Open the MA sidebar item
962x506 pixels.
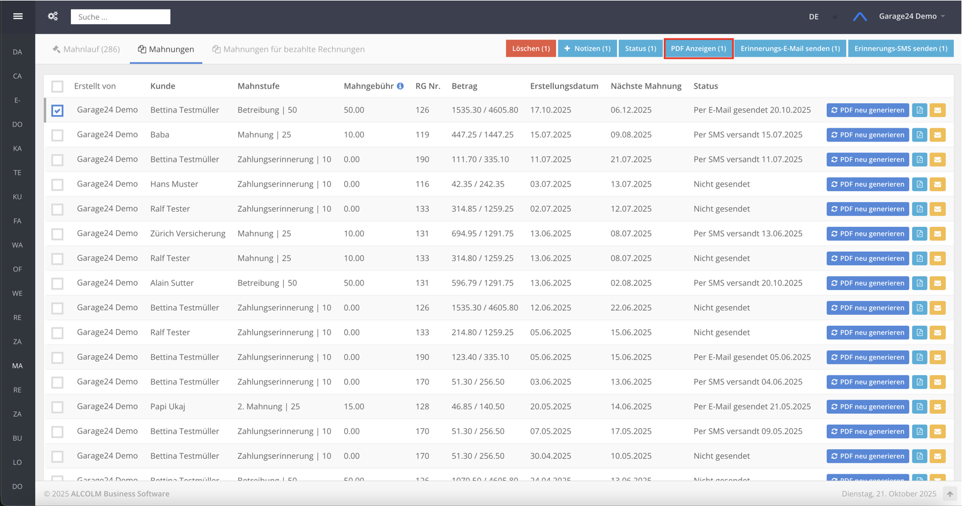pos(17,366)
